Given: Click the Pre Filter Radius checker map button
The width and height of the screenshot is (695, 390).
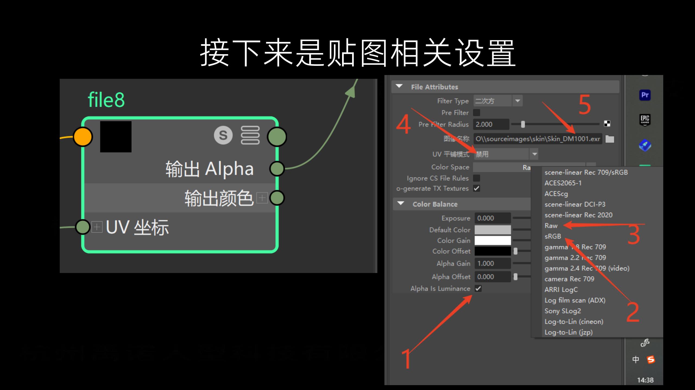Looking at the screenshot, I should point(607,124).
